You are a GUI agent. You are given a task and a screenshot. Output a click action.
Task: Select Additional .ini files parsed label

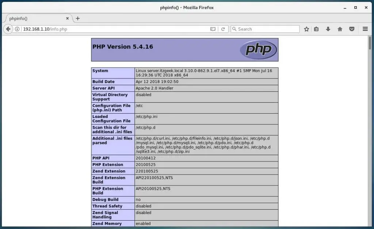click(x=112, y=141)
